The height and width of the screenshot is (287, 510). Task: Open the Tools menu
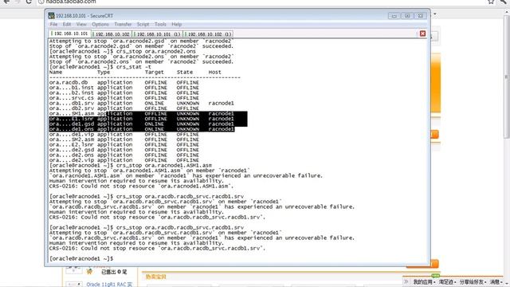(160, 25)
